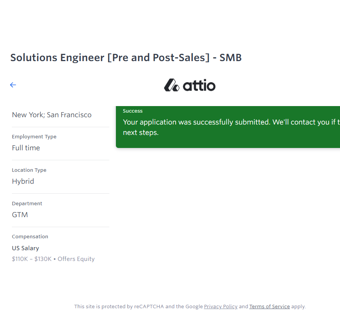Click the Location Type label
The image size is (340, 314).
pos(29,170)
